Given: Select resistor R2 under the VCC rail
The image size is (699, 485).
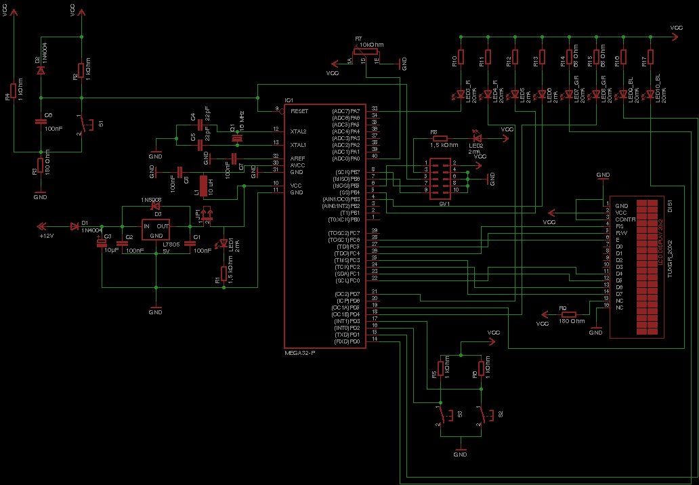Looking at the screenshot, I should click(81, 70).
